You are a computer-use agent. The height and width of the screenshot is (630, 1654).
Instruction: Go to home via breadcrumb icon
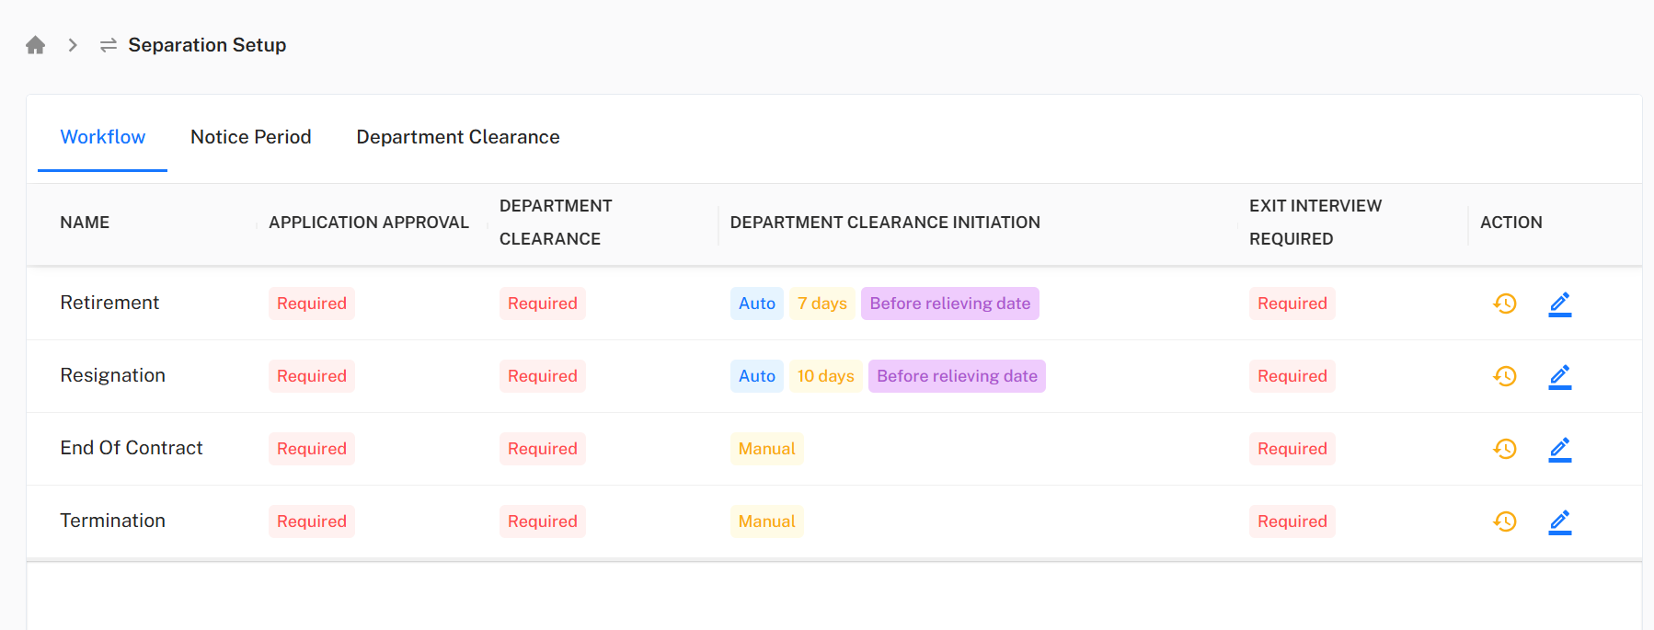click(x=36, y=45)
